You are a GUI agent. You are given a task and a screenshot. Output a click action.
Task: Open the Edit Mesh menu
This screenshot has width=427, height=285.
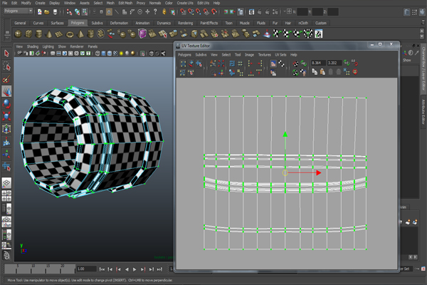[125, 3]
